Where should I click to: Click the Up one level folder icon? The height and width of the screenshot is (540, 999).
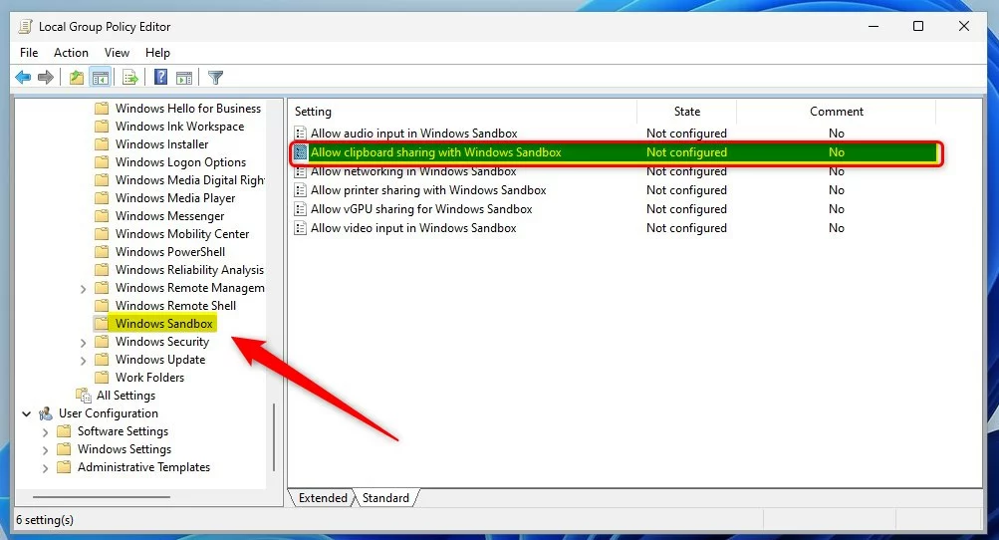pyautogui.click(x=77, y=78)
